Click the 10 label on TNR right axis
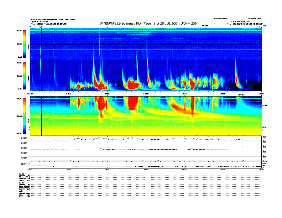Image resolution: width=282 pixels, height=218 pixels. pos(264,128)
